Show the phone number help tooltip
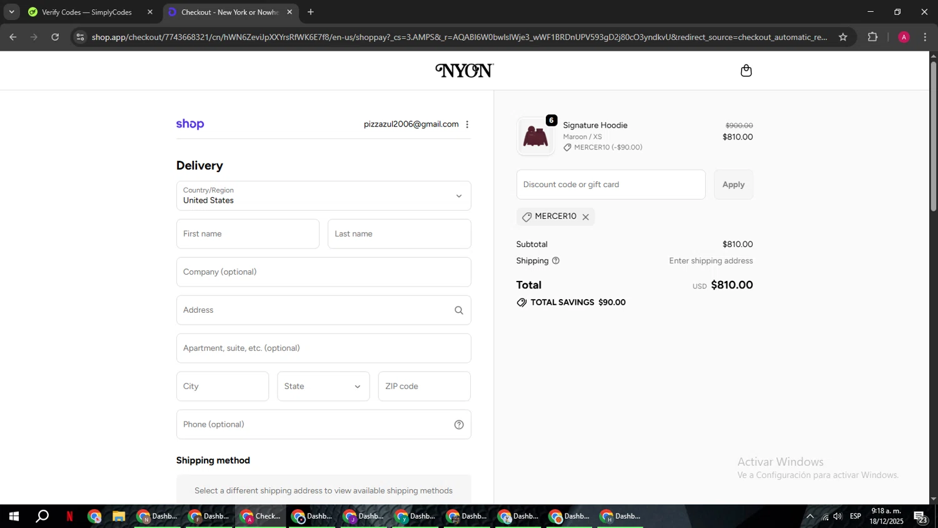938x528 pixels. pos(459,425)
